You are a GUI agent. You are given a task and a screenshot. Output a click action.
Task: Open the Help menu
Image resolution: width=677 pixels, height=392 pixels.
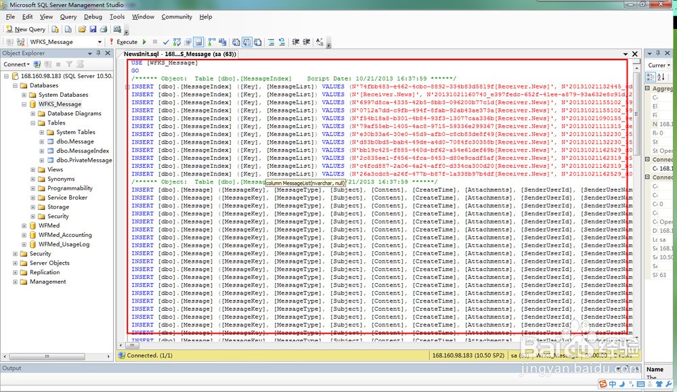point(206,17)
